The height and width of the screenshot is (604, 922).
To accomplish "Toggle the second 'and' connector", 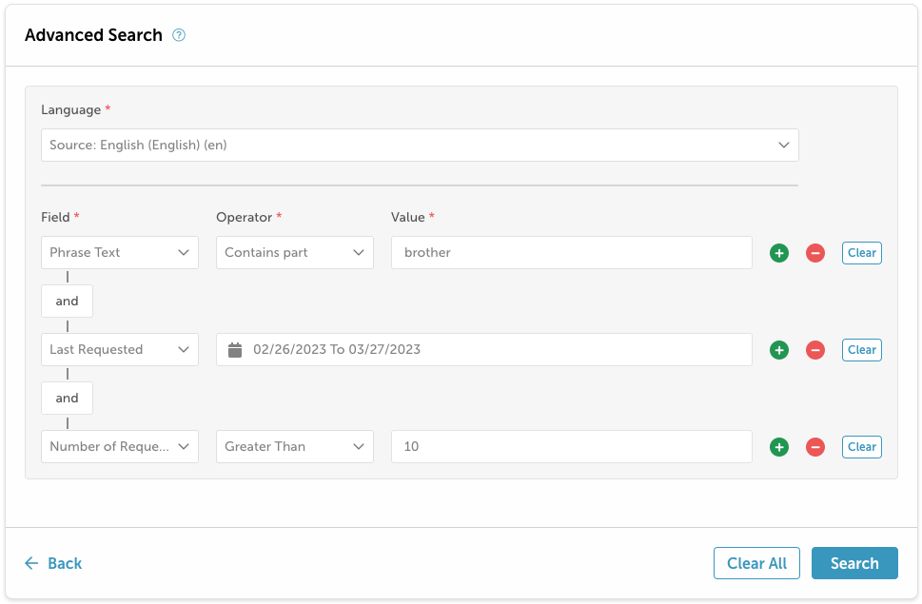I will (67, 398).
